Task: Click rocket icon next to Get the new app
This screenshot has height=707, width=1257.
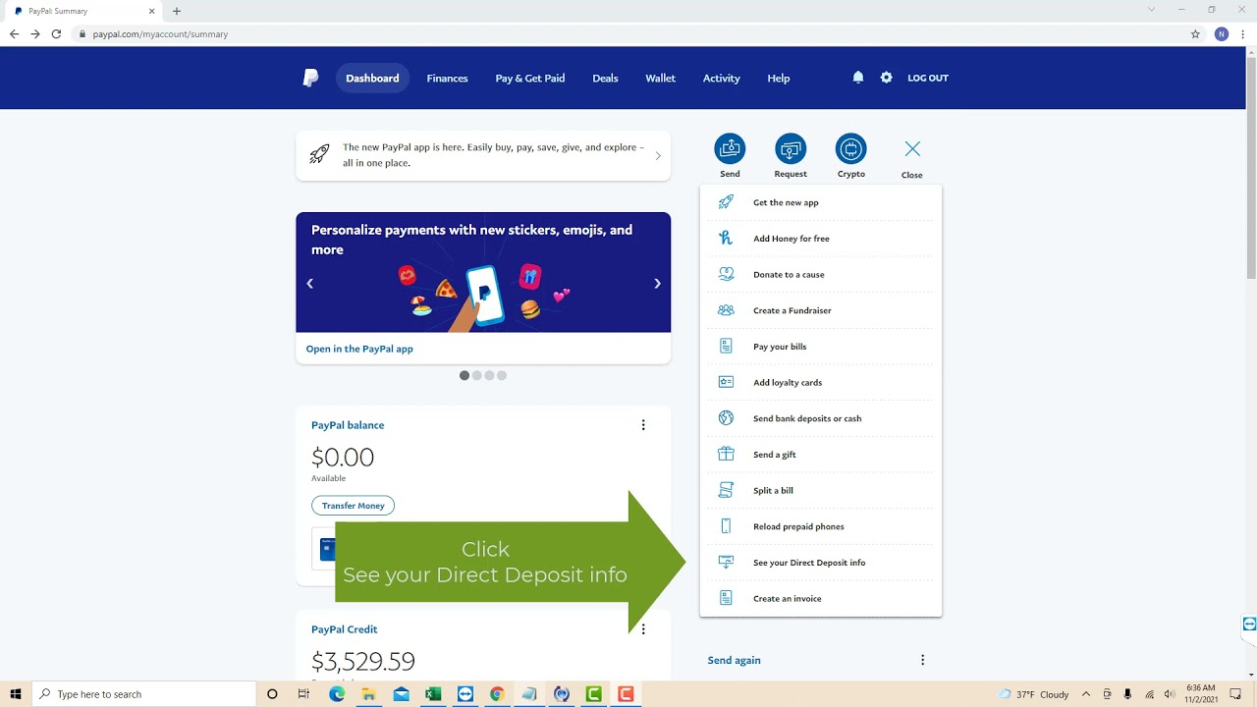Action: point(726,202)
